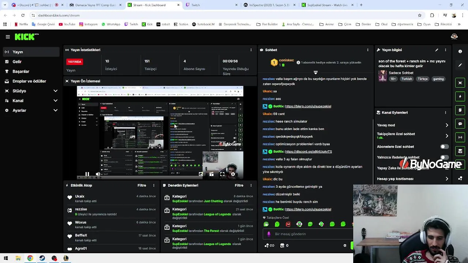Collapse the pinned leaderboard arrow in chat

pos(316,73)
